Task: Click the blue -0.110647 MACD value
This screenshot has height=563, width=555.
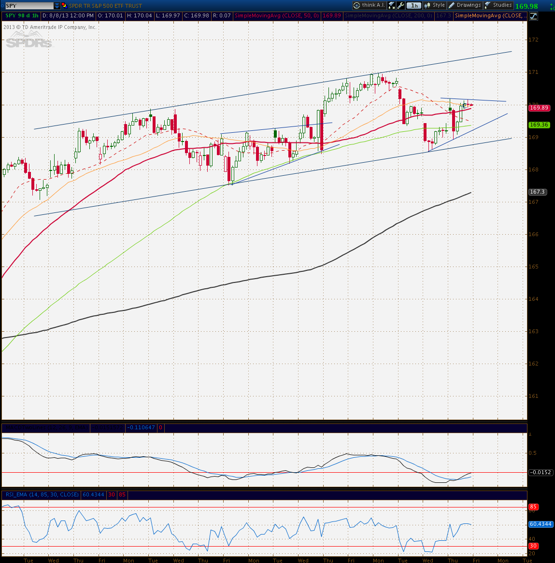Action: (x=141, y=428)
